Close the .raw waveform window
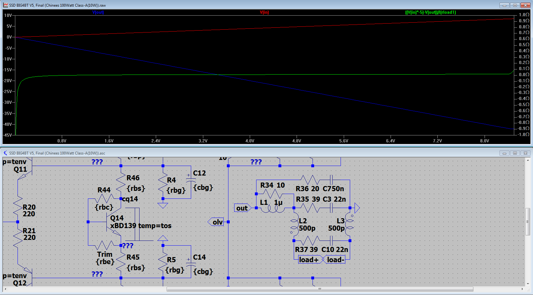This screenshot has height=295, width=533. click(x=525, y=5)
